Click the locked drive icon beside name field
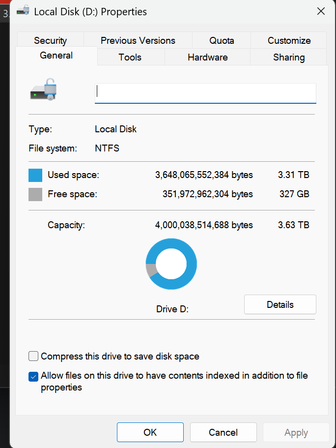This screenshot has height=448, width=336. pos(44,89)
